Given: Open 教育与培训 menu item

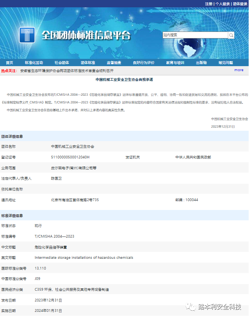Looking at the screenshot, I should 175,63.
